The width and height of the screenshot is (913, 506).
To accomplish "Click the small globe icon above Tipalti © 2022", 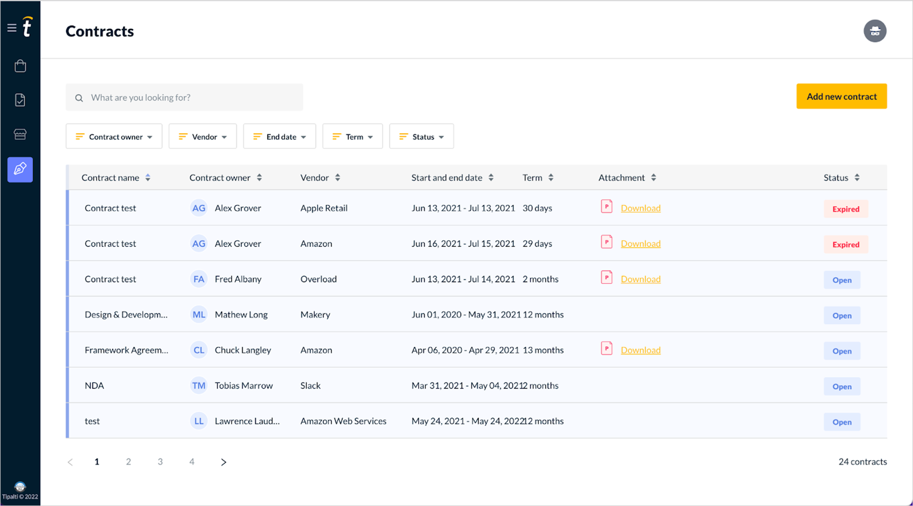I will coord(20,486).
